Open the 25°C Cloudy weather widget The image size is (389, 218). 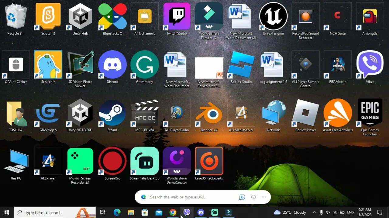click(x=290, y=213)
